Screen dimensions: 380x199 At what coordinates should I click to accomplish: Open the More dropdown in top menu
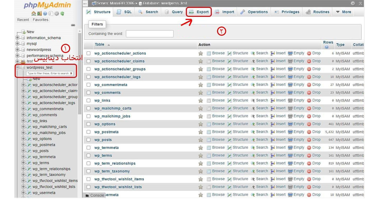click(x=344, y=12)
